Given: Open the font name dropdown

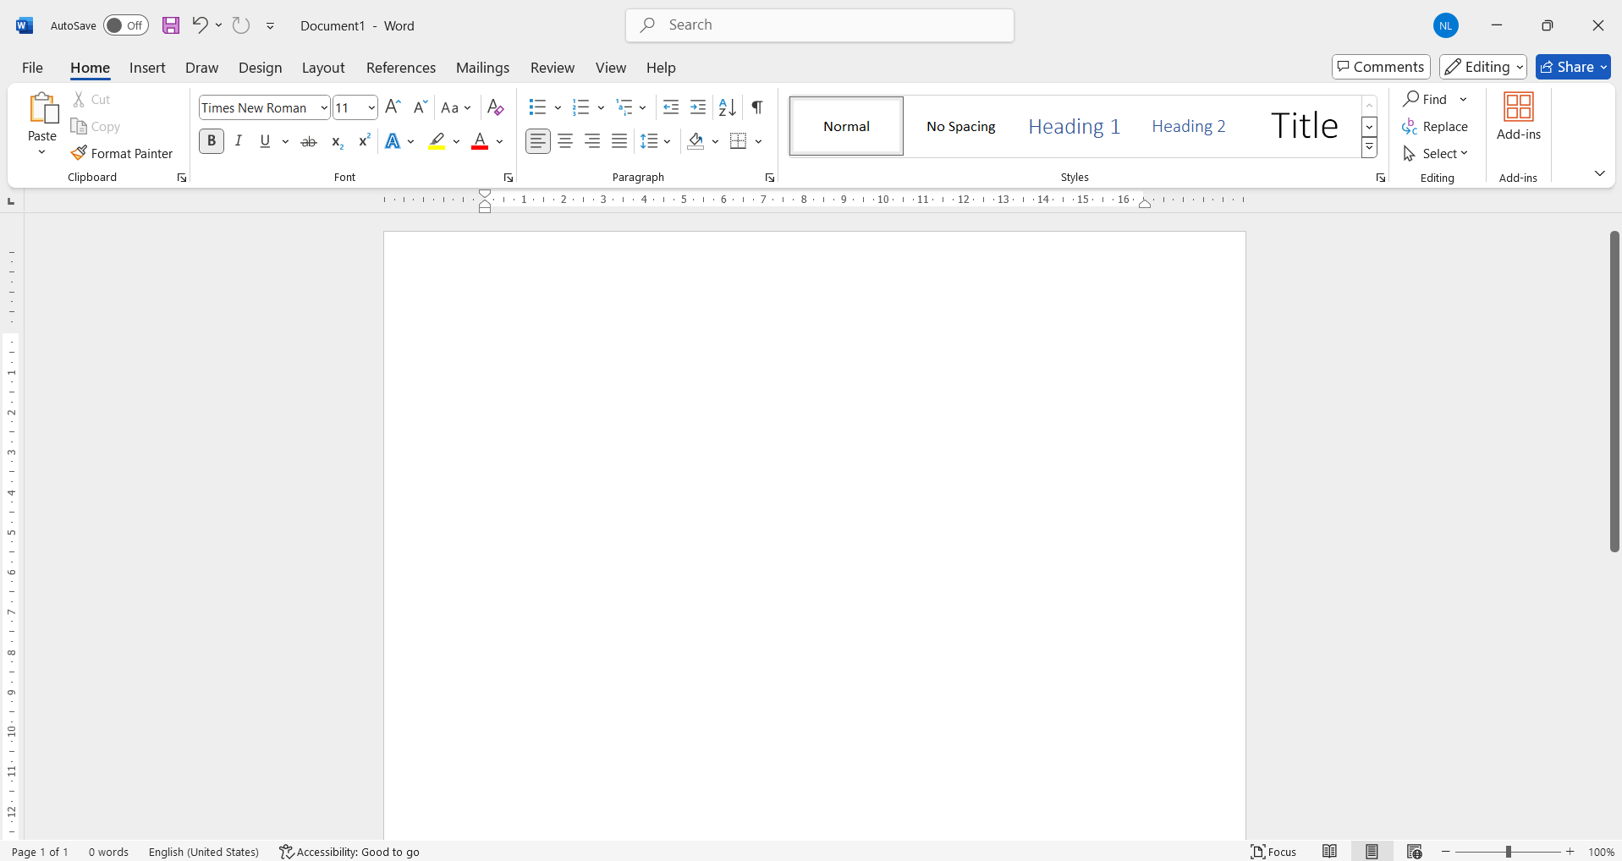Looking at the screenshot, I should point(324,107).
